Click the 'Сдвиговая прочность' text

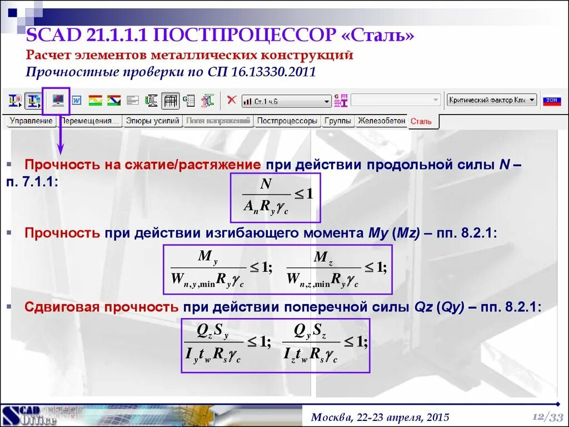102,307
